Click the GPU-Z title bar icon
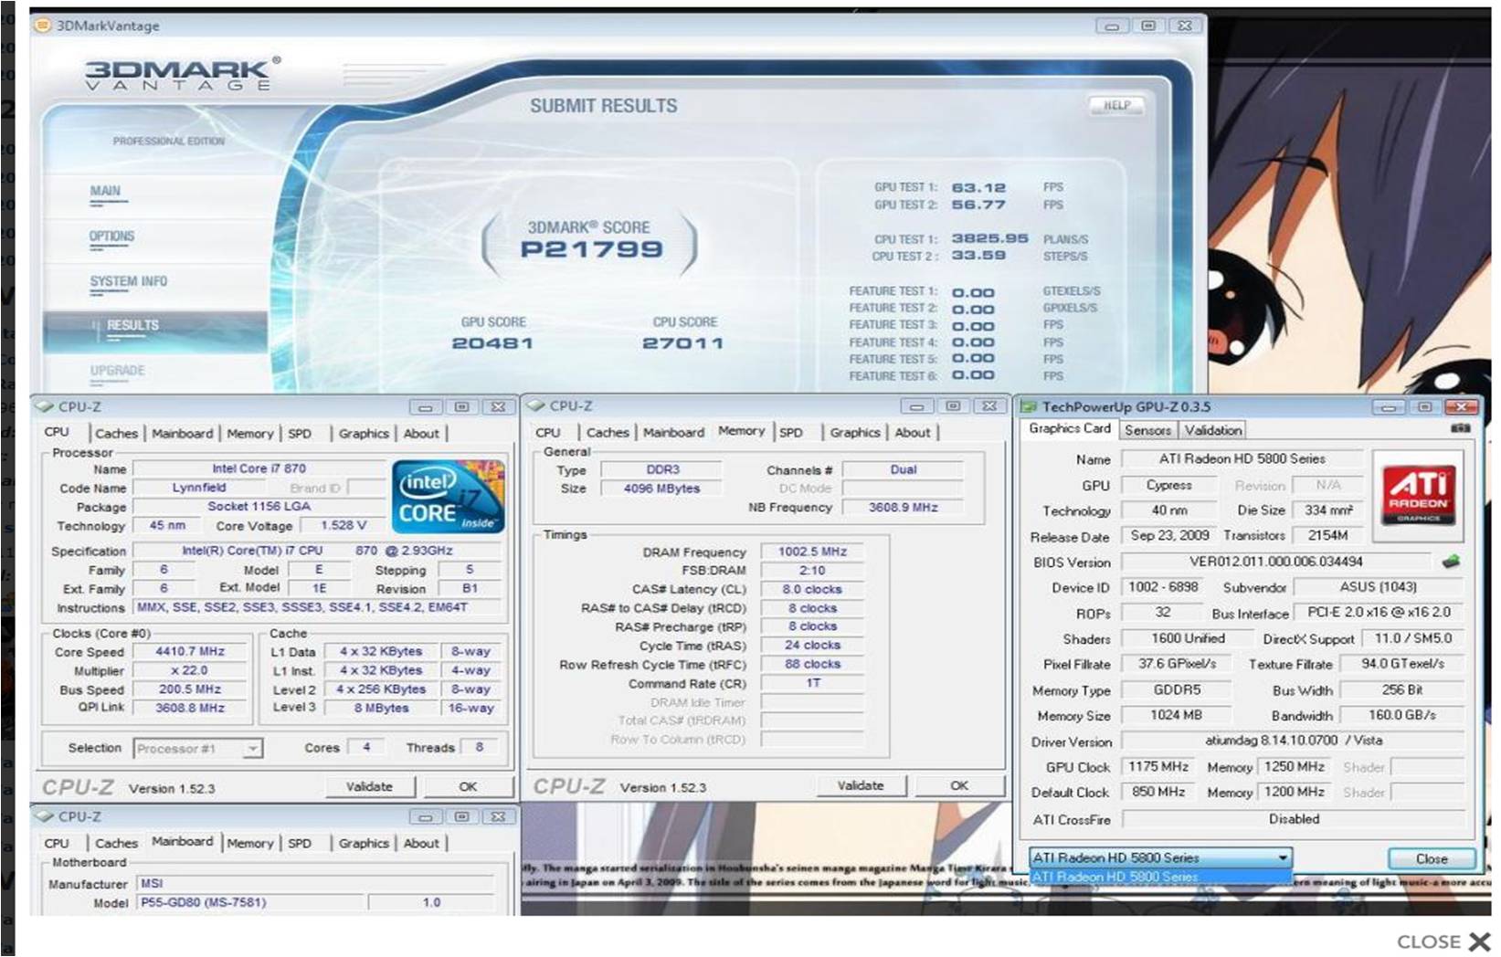1501x957 pixels. pos(1029,406)
